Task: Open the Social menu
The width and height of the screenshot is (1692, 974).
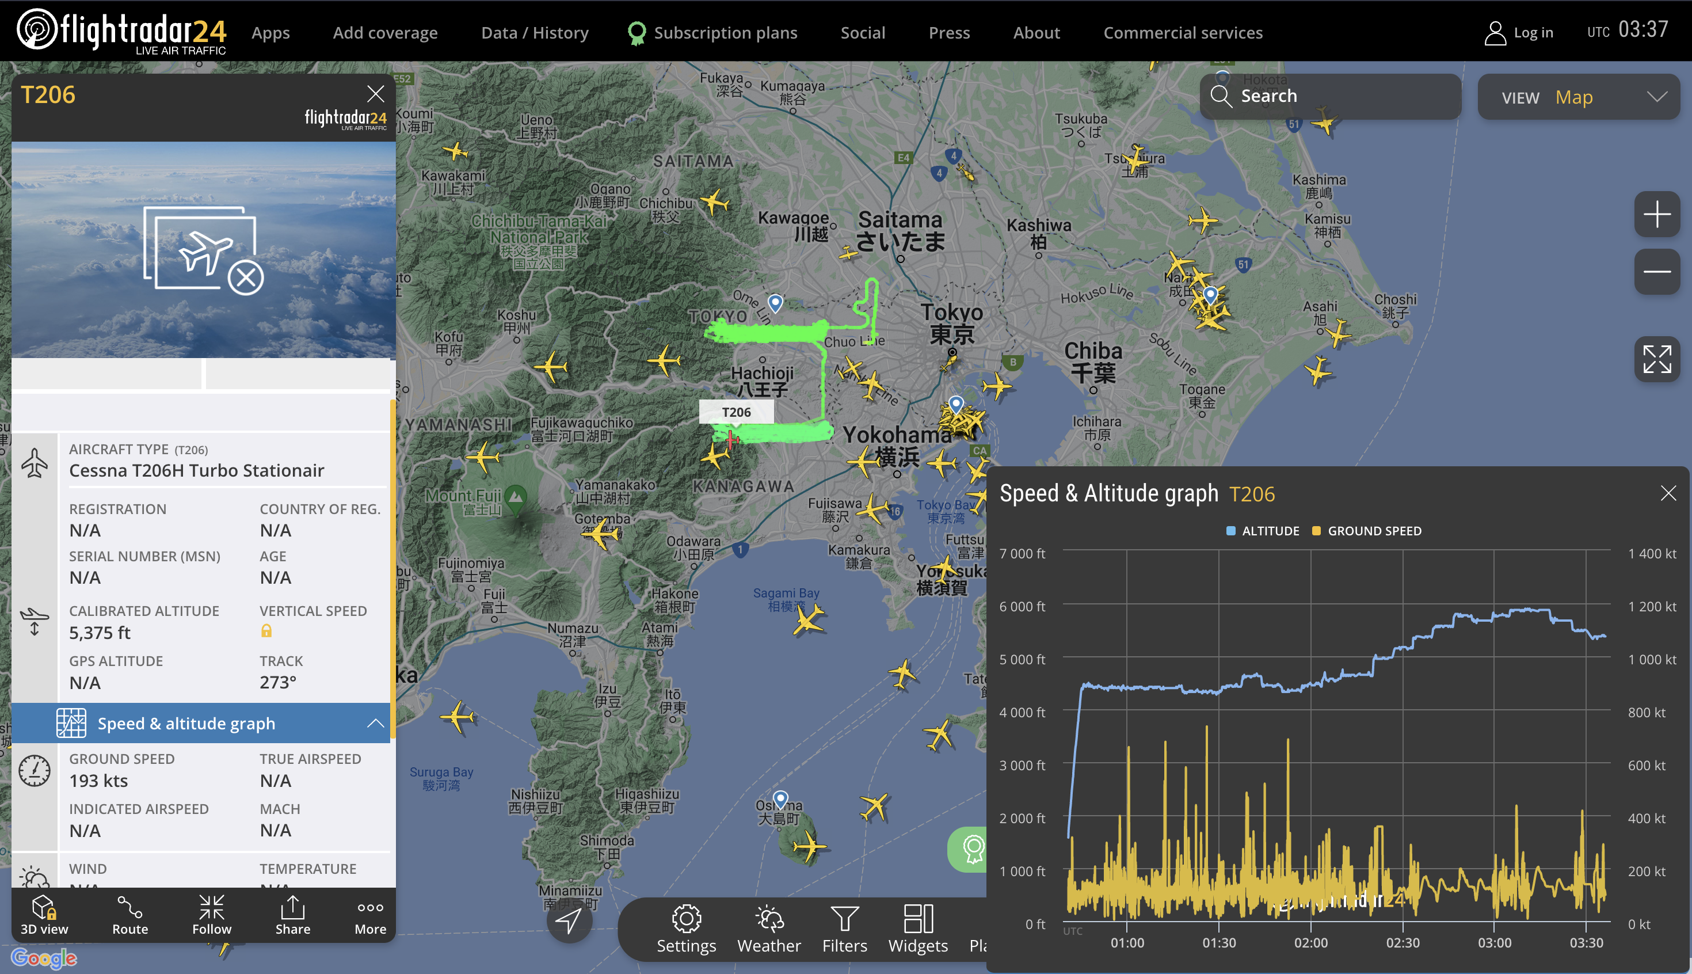Action: 863,33
